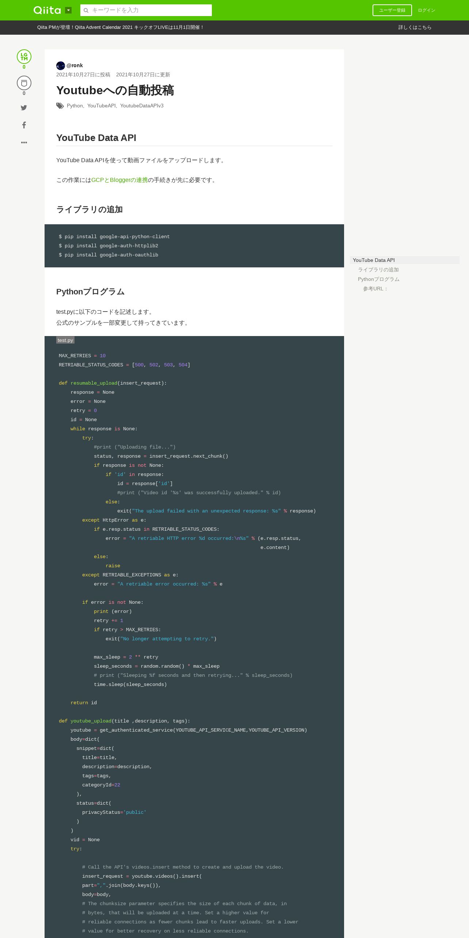469x938 pixels.
Task: Click the test.py code file label
Action: coord(65,340)
